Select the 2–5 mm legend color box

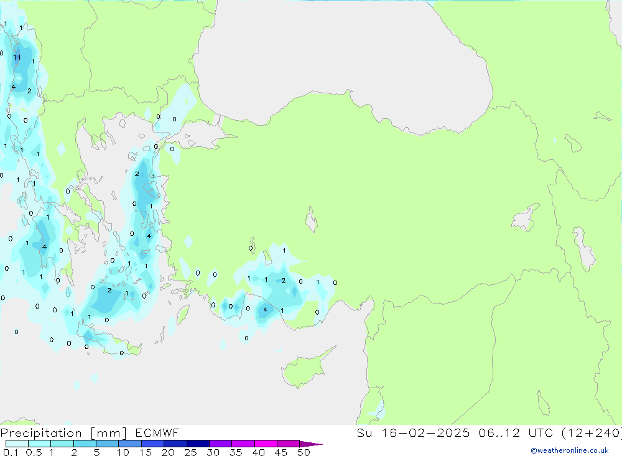[x=85, y=444]
